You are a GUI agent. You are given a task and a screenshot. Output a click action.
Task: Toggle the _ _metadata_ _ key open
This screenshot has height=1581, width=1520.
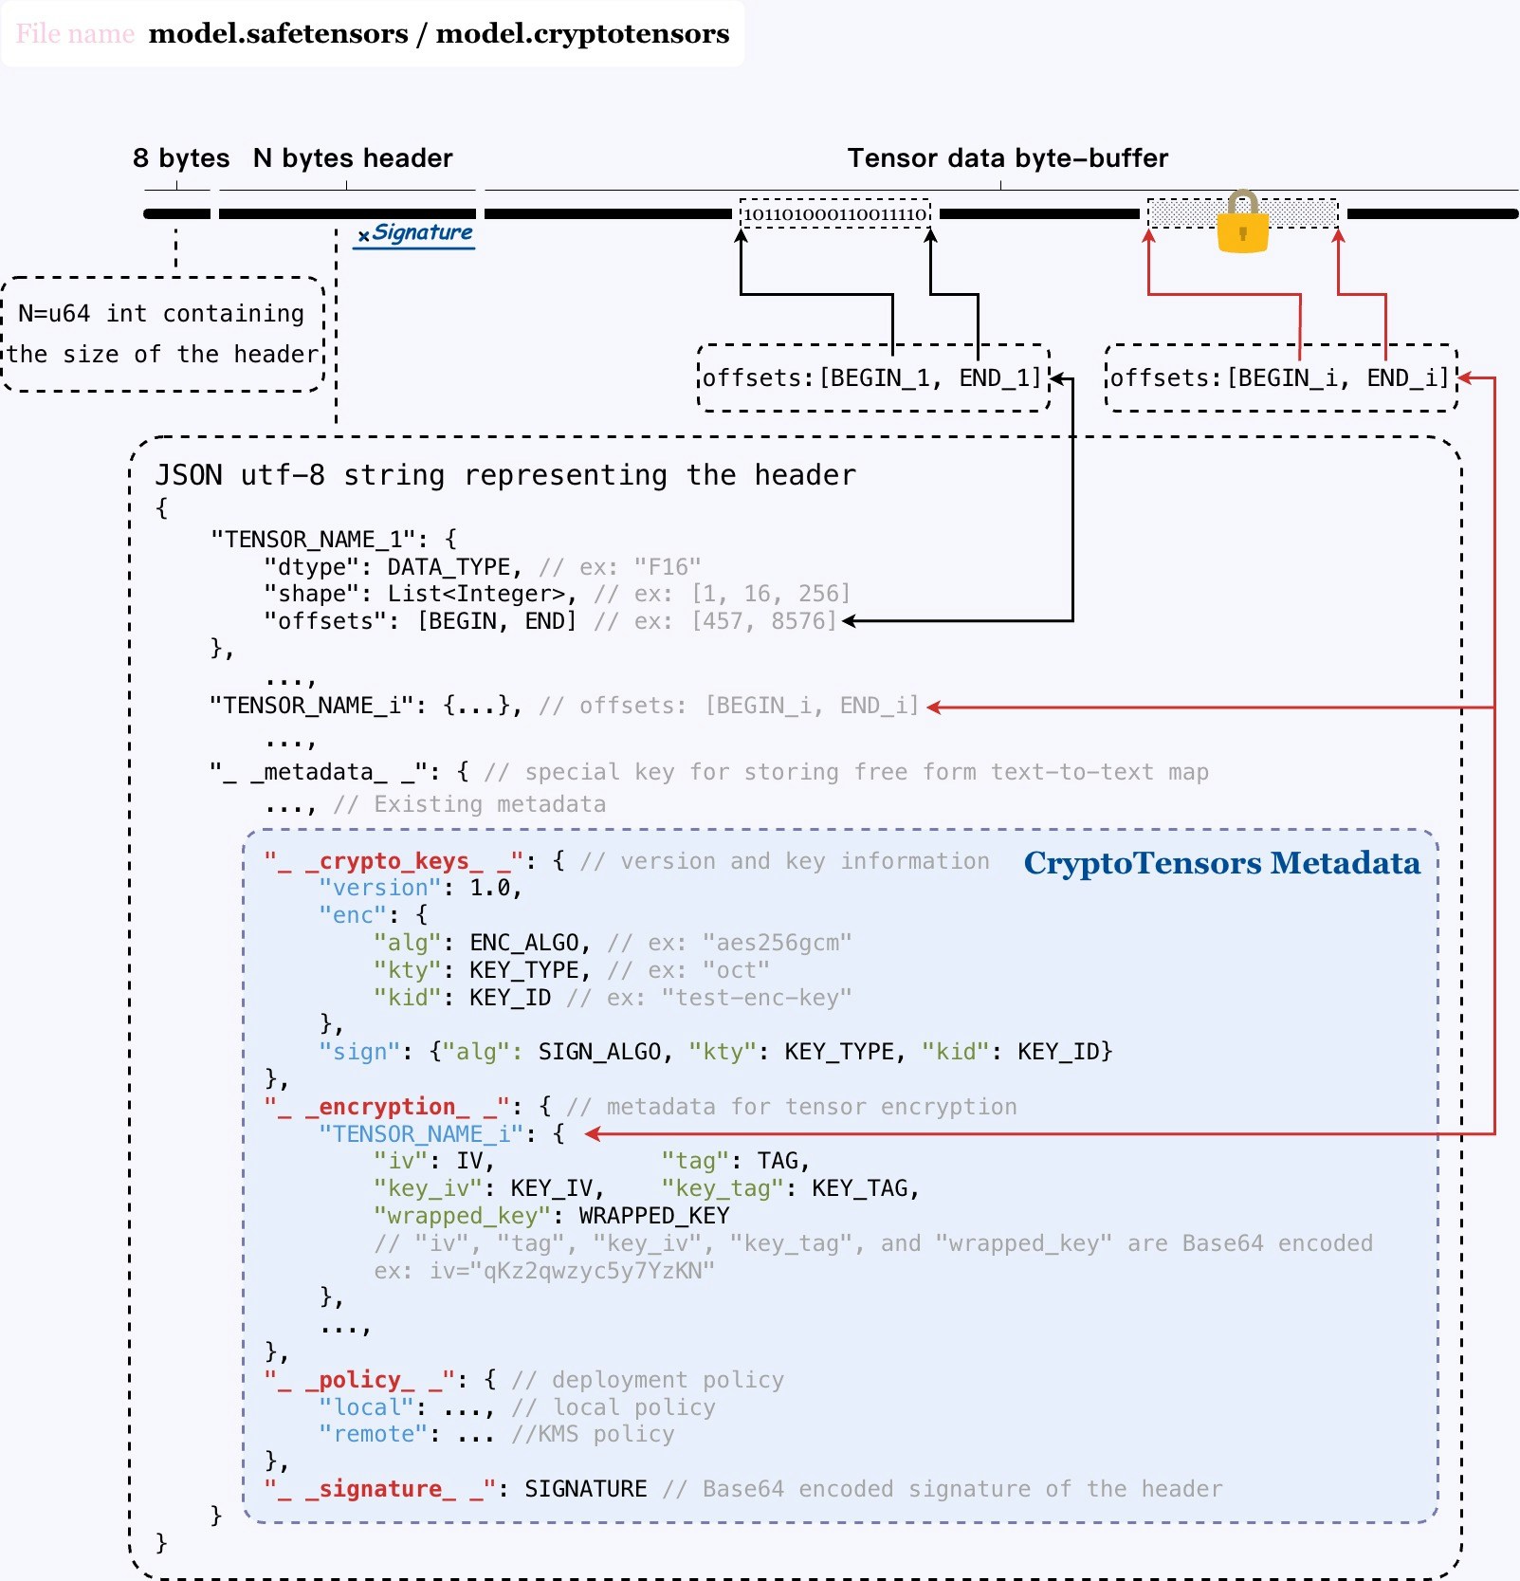(x=319, y=771)
